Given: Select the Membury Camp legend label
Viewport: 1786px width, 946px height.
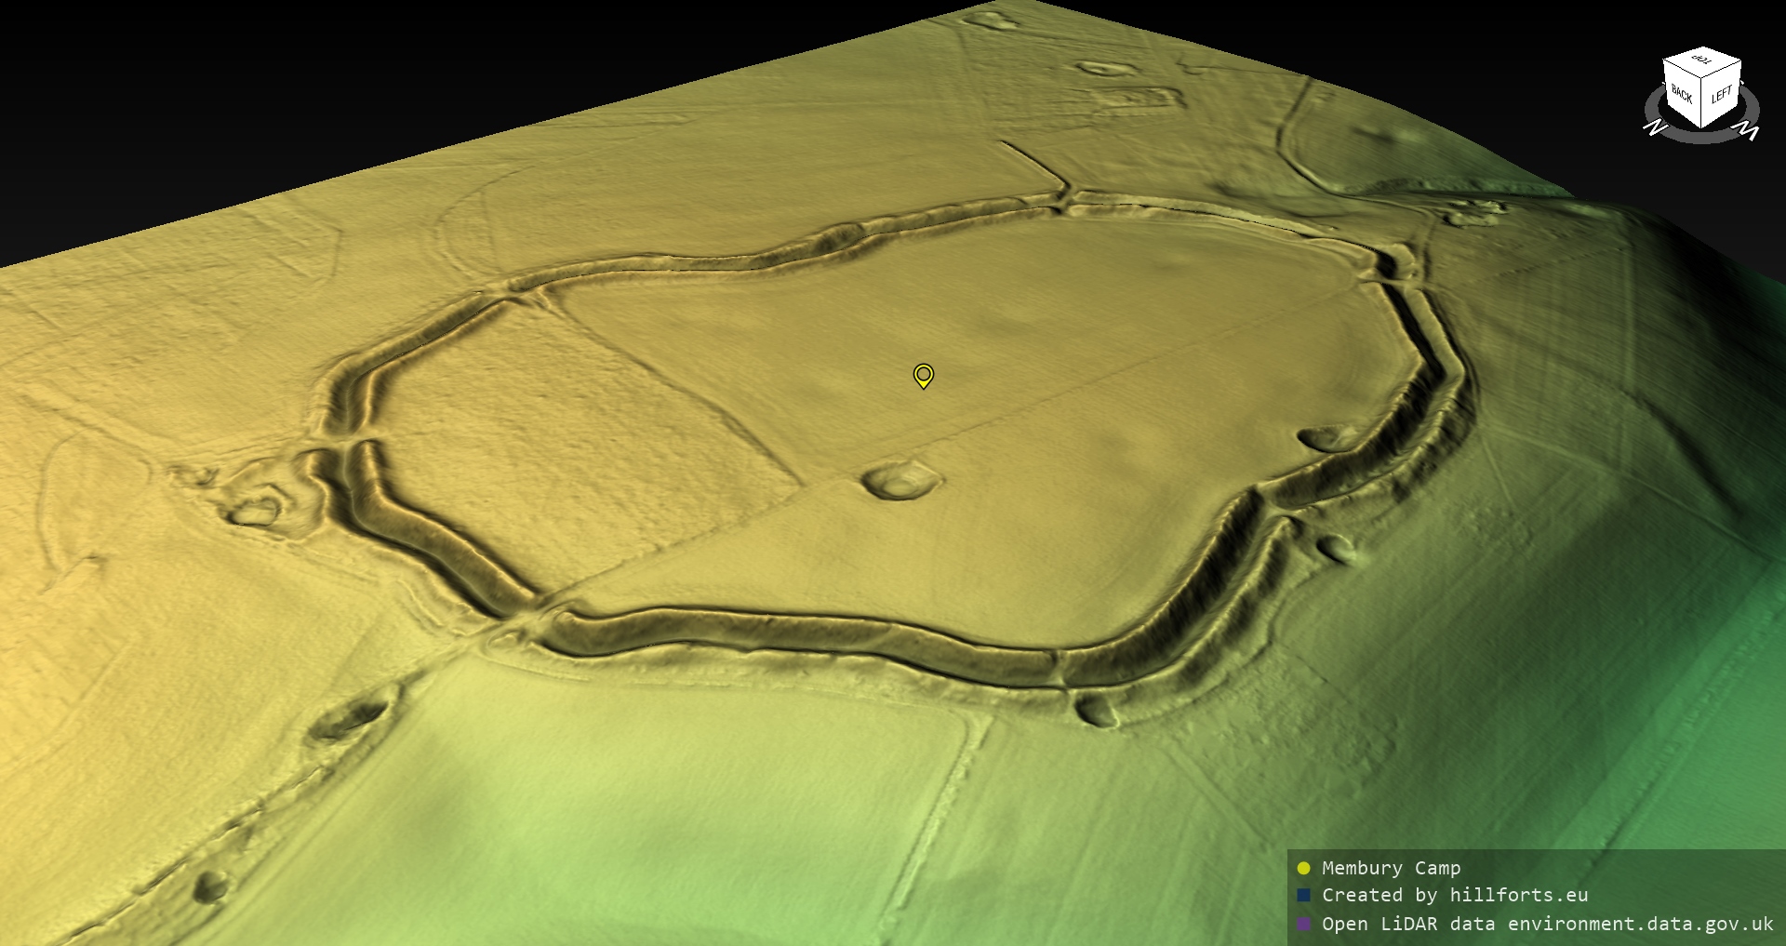Looking at the screenshot, I should click(x=1391, y=868).
